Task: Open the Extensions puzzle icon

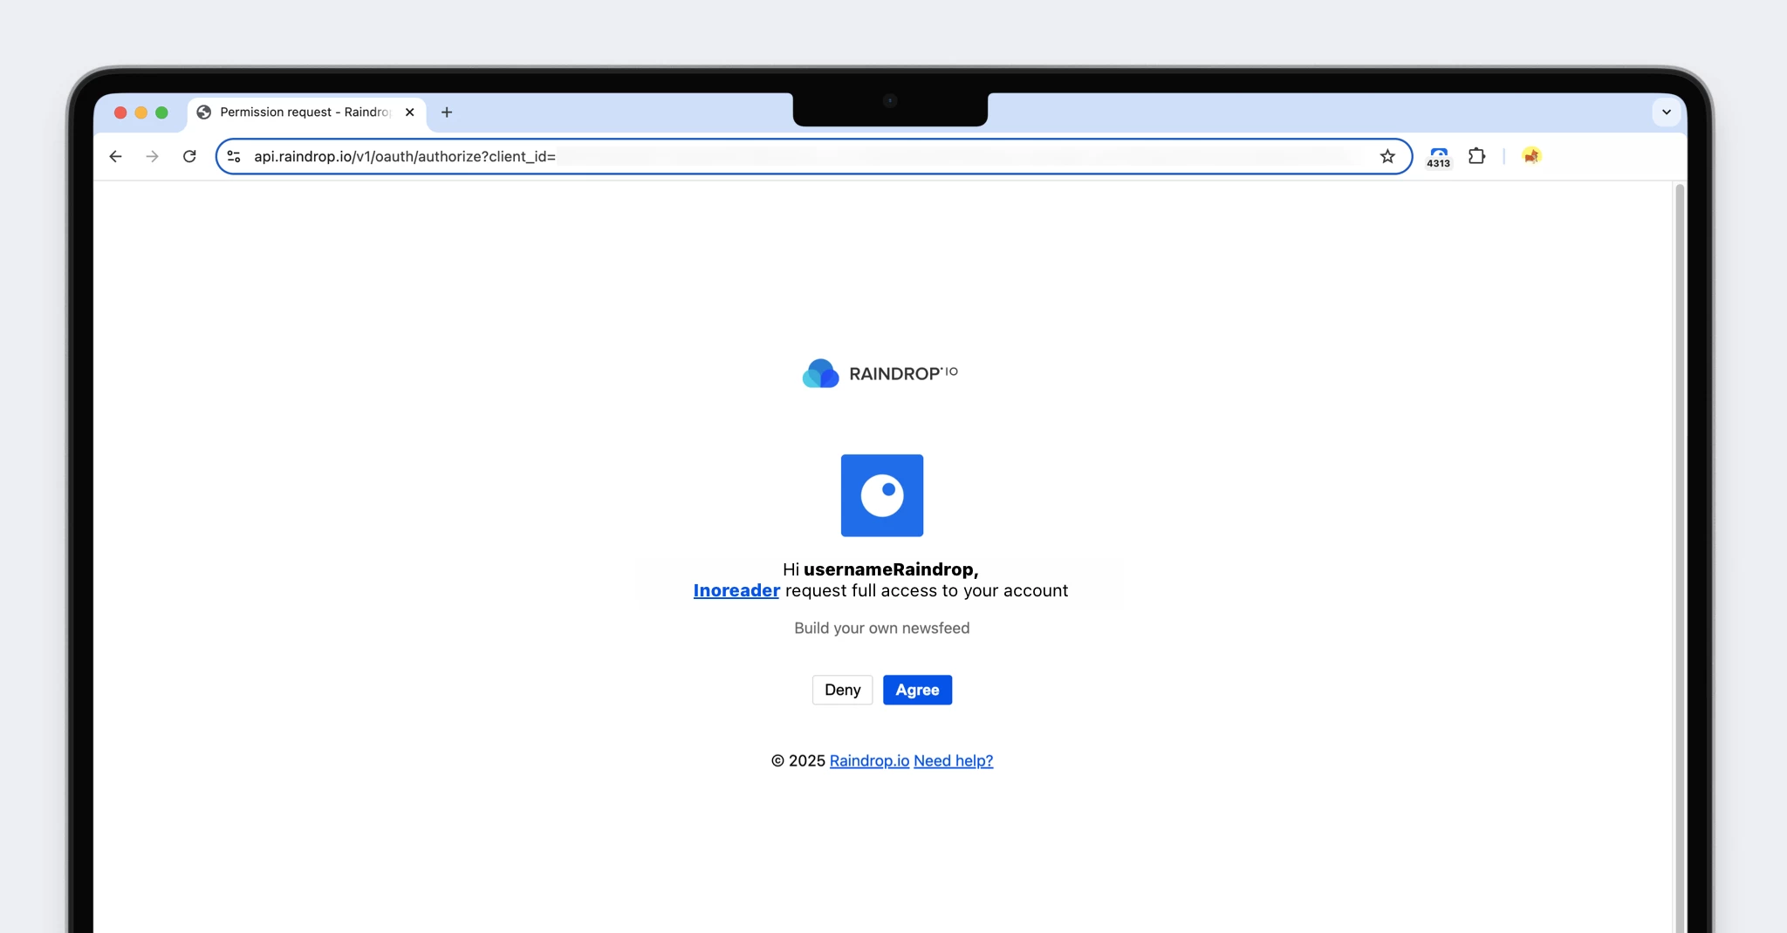Action: point(1476,156)
